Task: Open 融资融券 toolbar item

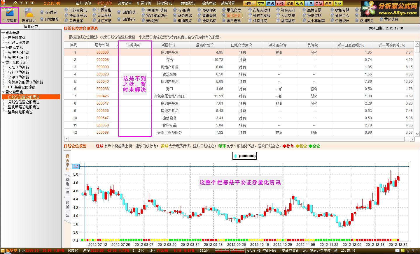Action: pos(286,21)
